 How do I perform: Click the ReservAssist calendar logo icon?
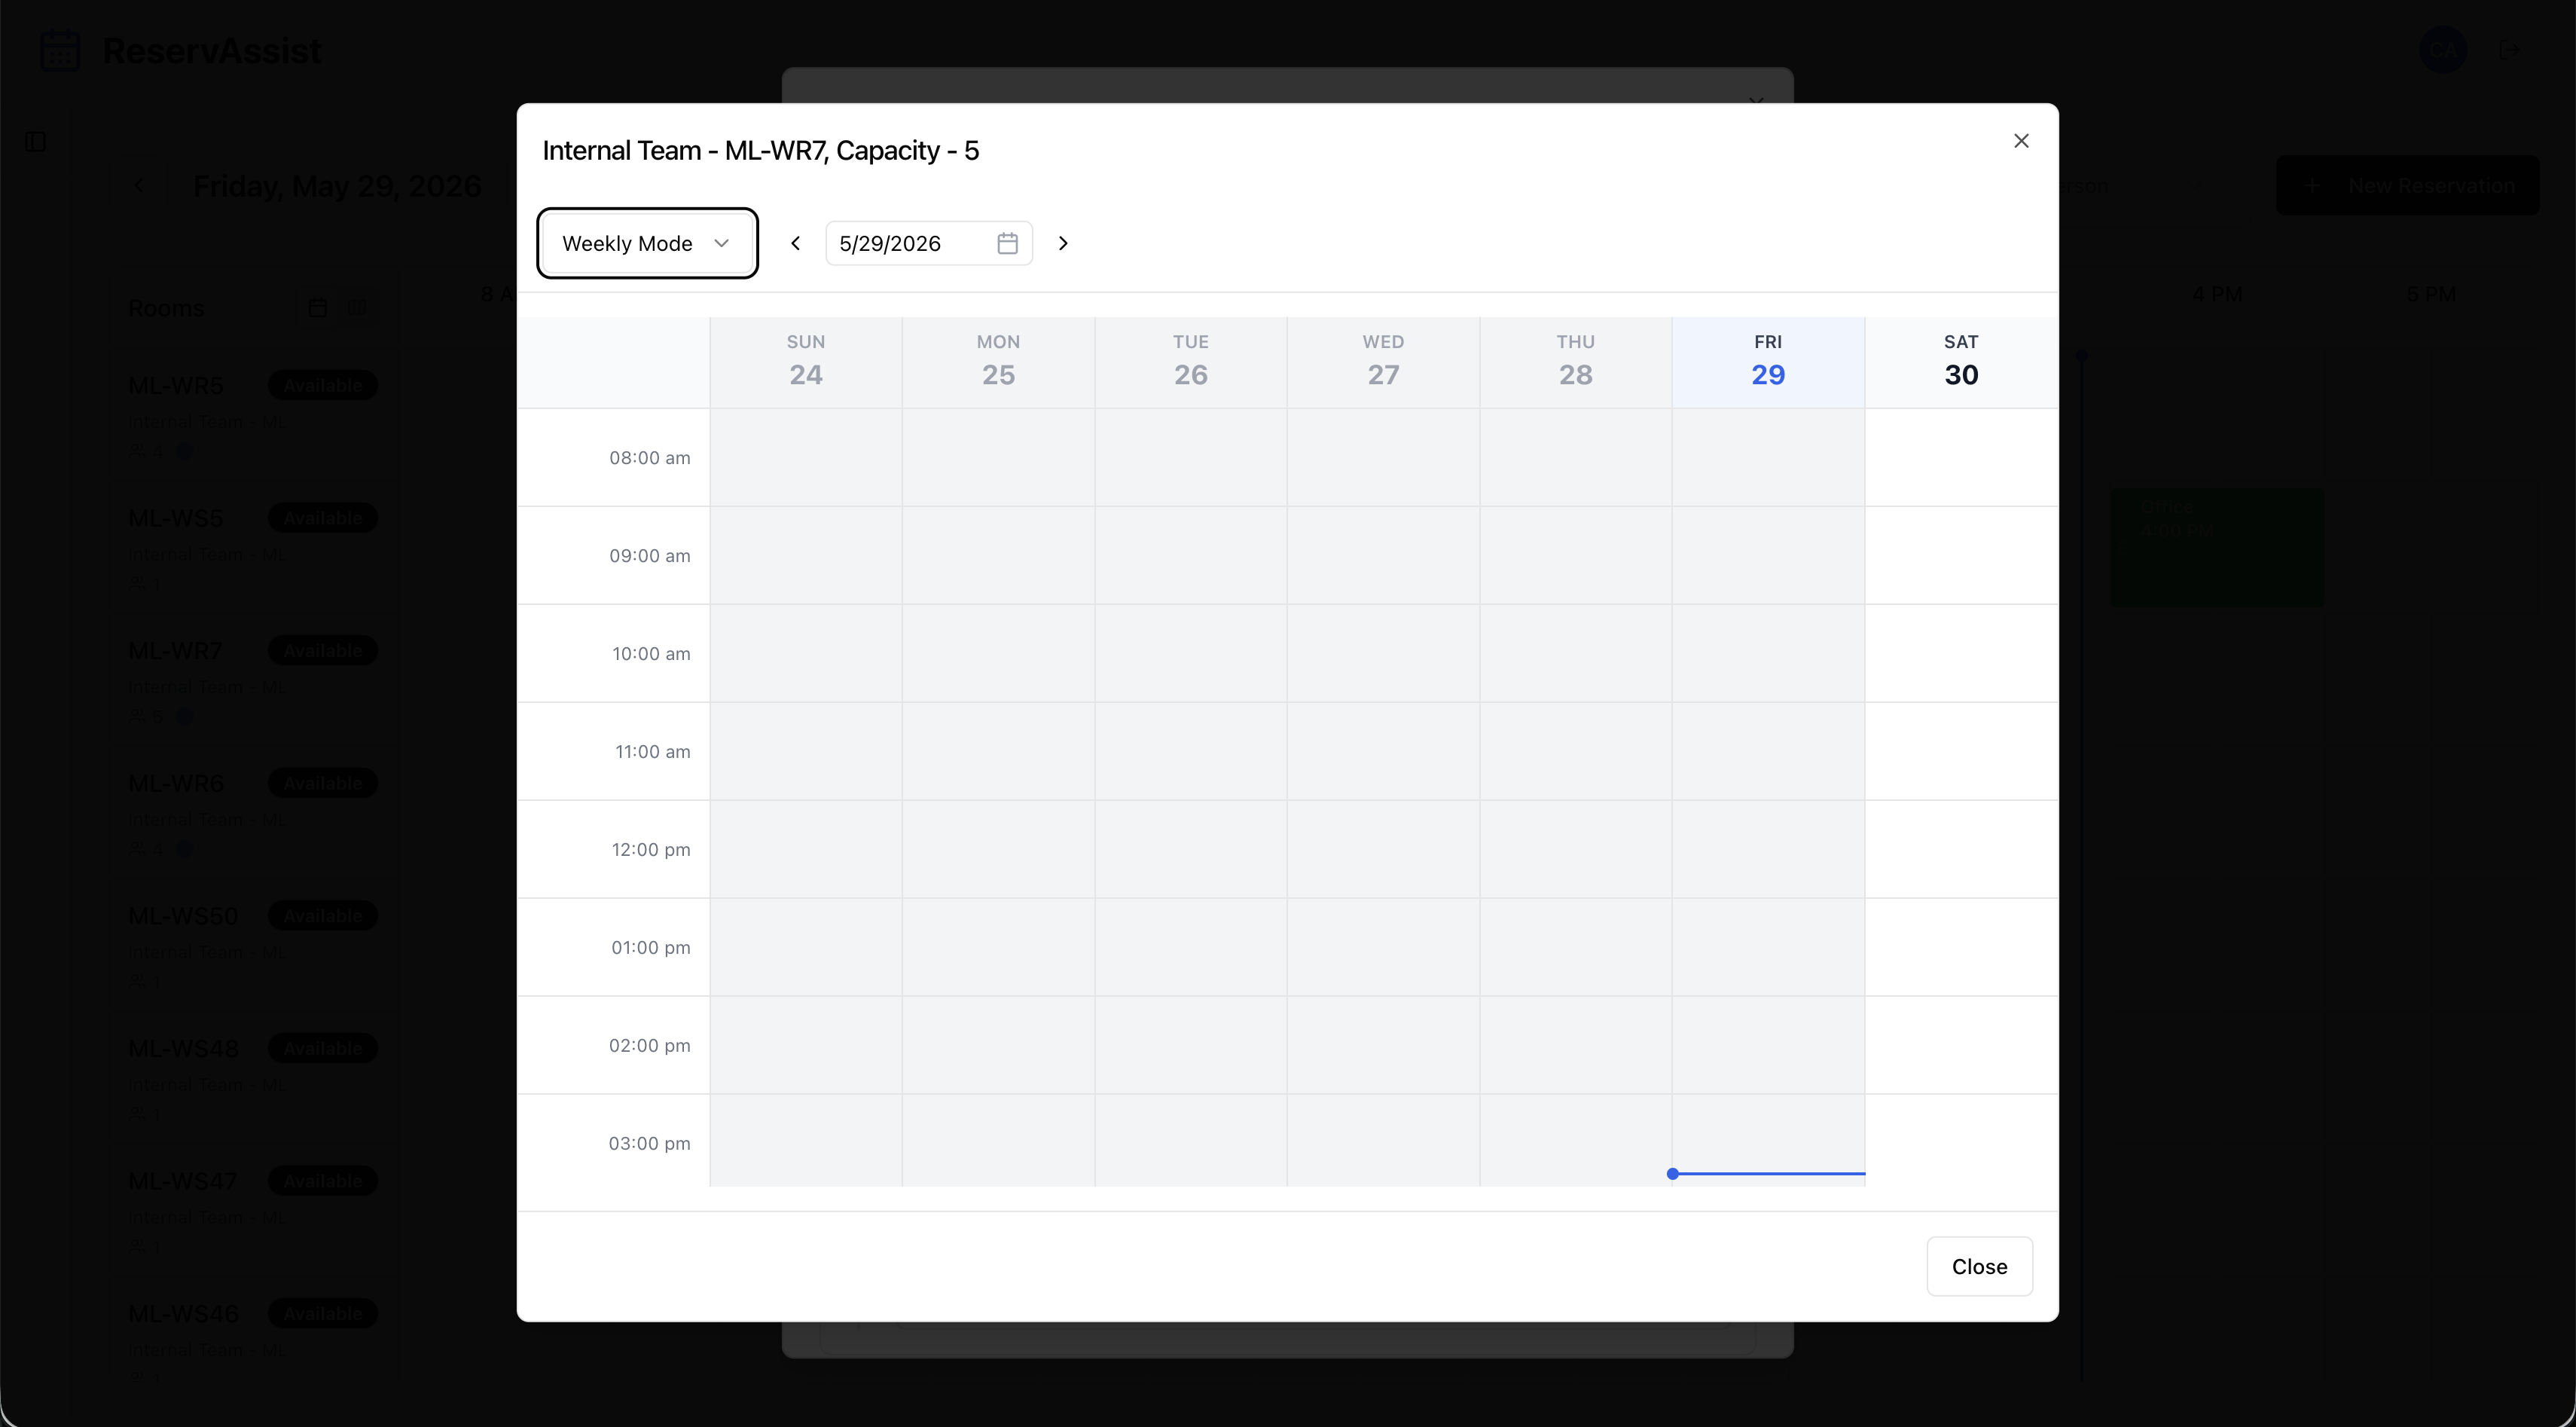tap(60, 50)
